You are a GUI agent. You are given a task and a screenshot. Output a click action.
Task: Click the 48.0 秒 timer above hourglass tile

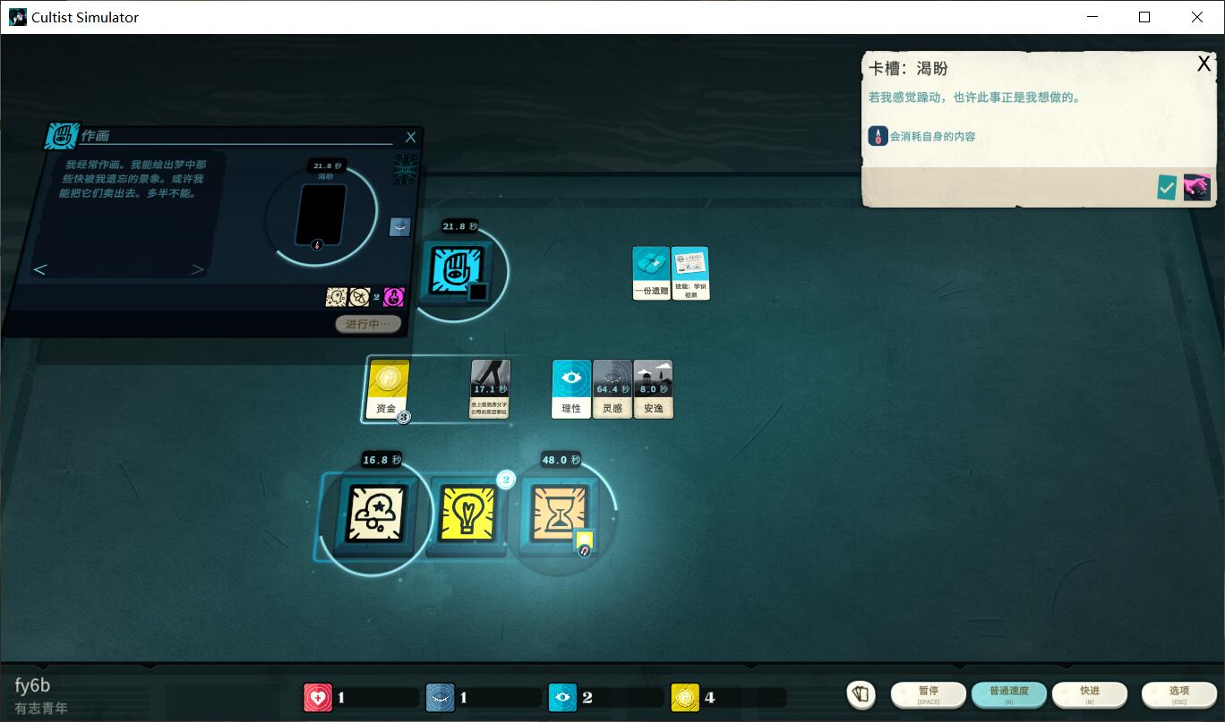tap(561, 460)
